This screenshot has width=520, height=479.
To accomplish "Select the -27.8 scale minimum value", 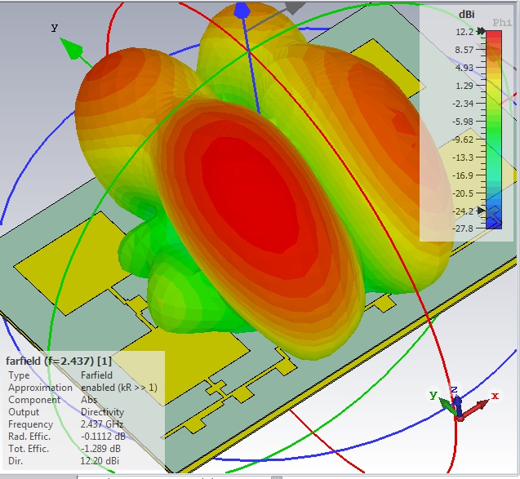I will (463, 228).
